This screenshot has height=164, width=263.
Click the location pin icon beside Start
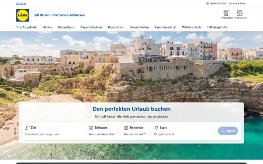156,128
